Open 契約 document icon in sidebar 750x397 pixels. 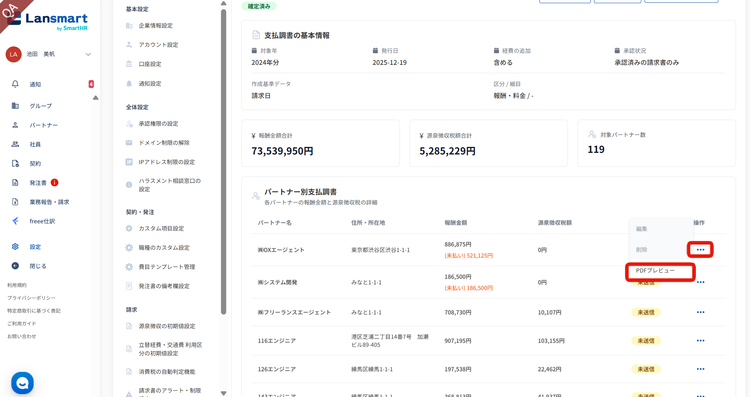tap(15, 163)
